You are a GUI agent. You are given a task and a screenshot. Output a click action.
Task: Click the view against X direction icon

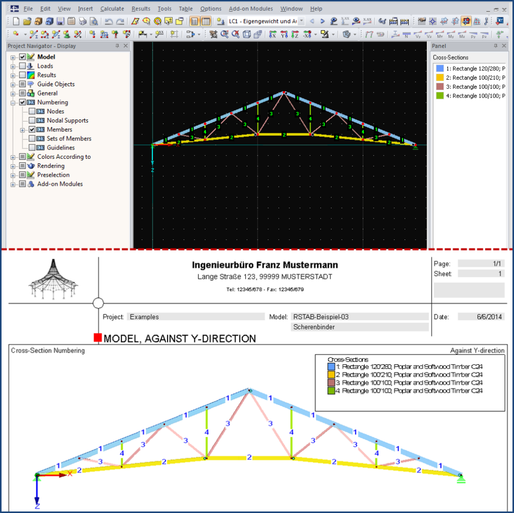pyautogui.click(x=307, y=34)
